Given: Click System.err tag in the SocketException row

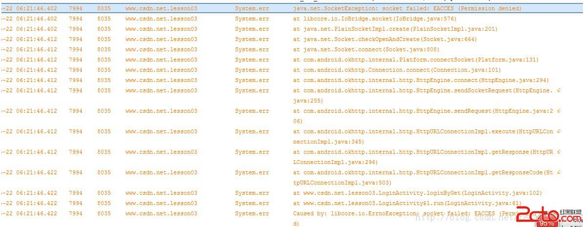Looking at the screenshot, I should click(252, 8).
